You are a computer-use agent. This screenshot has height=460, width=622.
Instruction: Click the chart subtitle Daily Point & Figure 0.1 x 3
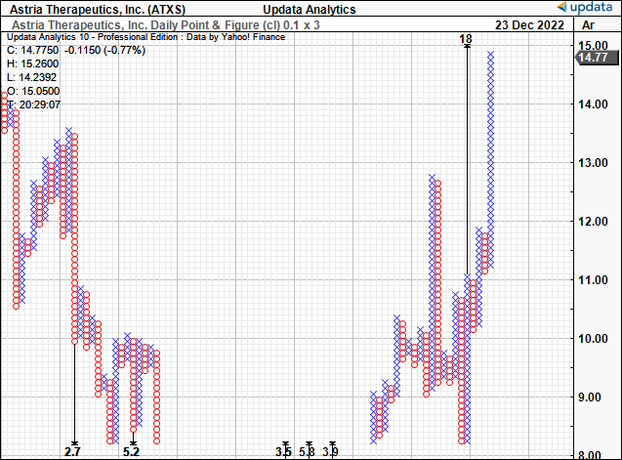[166, 25]
